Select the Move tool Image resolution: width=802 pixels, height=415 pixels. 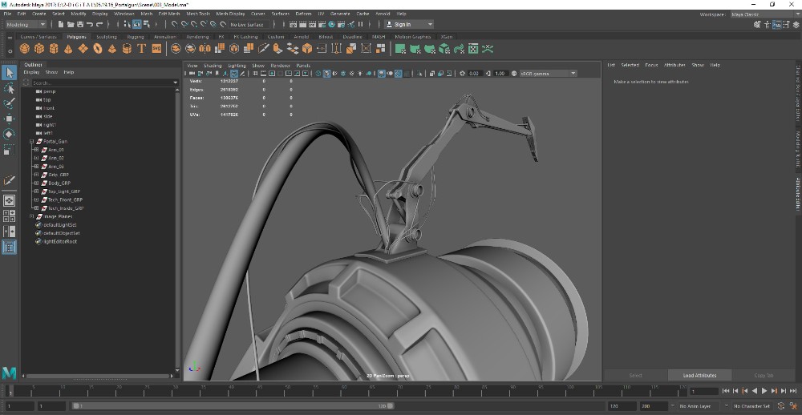tap(9, 119)
